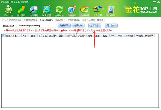Open the 域名管理 IE icon
The image size is (161, 110).
(47, 11)
